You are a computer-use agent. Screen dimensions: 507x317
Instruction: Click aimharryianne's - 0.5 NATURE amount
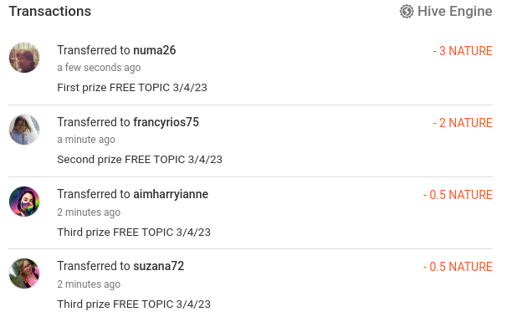458,195
